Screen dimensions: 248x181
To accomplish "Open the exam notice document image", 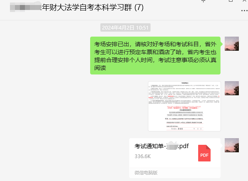I will pos(184,106).
